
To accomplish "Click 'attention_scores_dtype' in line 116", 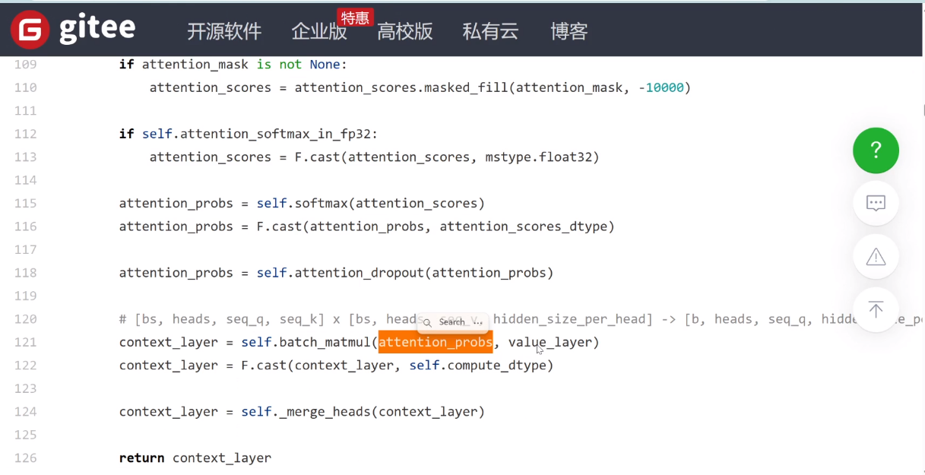I will [524, 226].
